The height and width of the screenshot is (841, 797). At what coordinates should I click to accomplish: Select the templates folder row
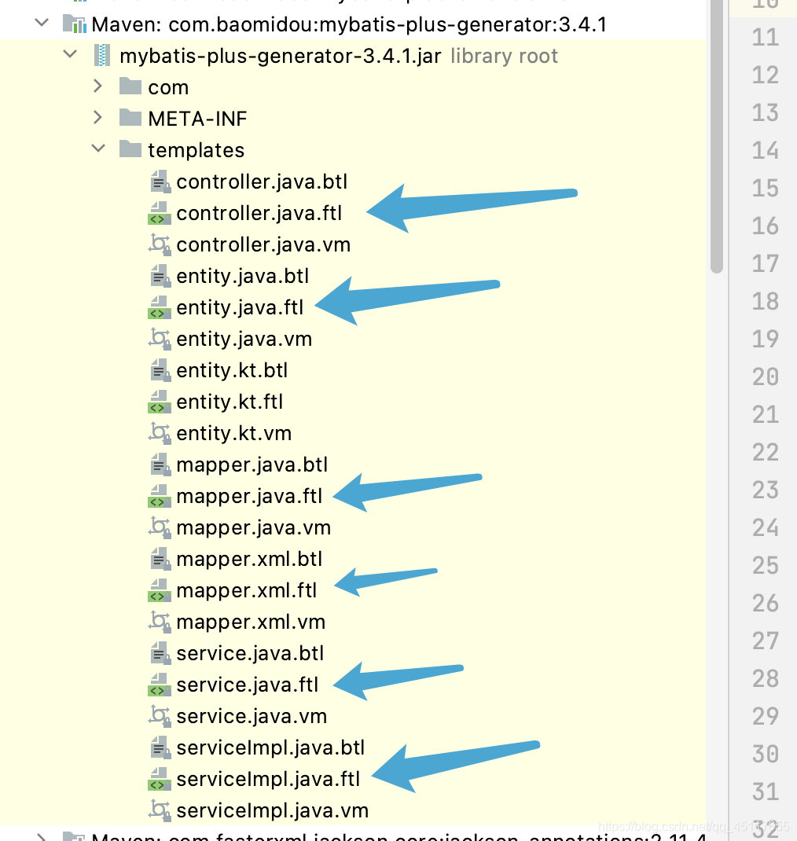click(x=196, y=150)
